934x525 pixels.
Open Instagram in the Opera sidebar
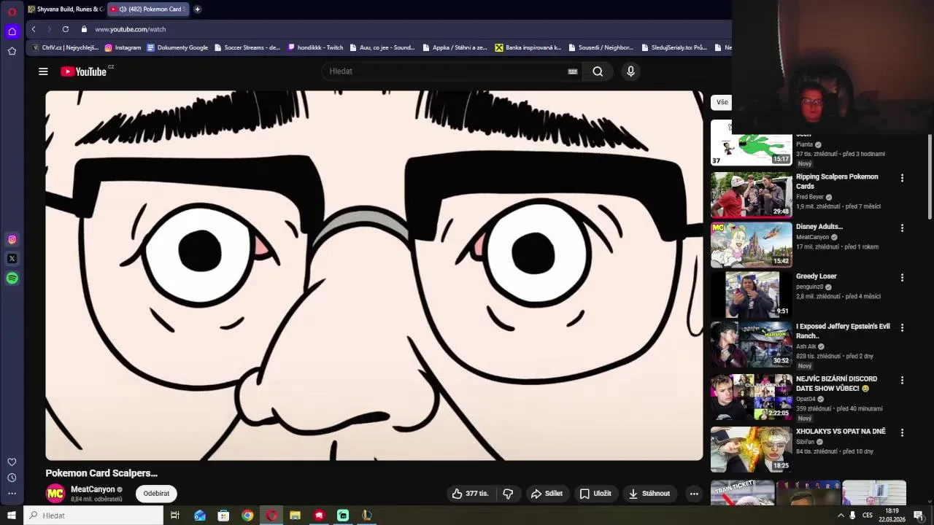tap(12, 239)
